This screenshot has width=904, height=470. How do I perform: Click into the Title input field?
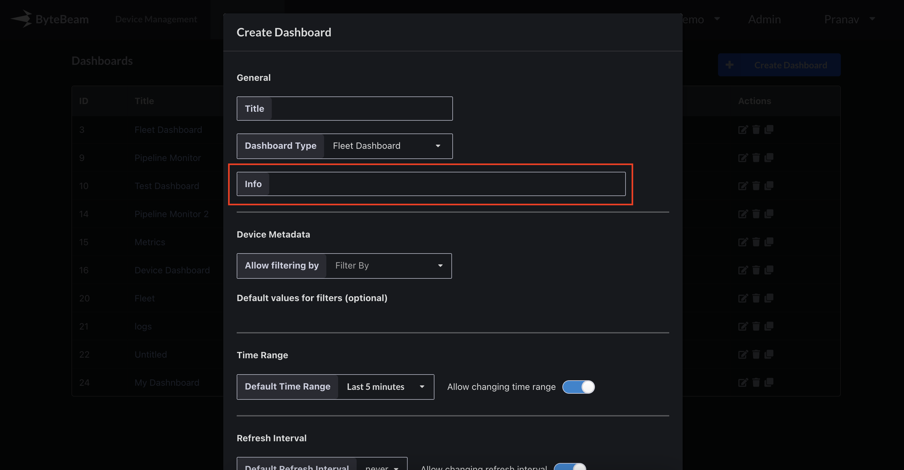click(361, 109)
